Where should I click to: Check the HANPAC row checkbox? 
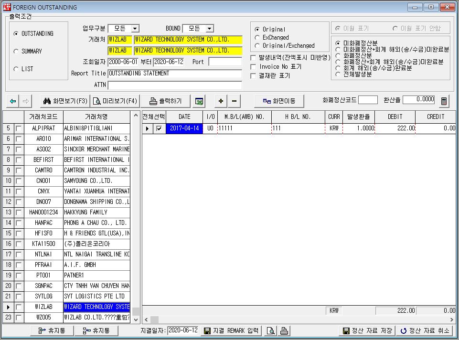(19, 223)
